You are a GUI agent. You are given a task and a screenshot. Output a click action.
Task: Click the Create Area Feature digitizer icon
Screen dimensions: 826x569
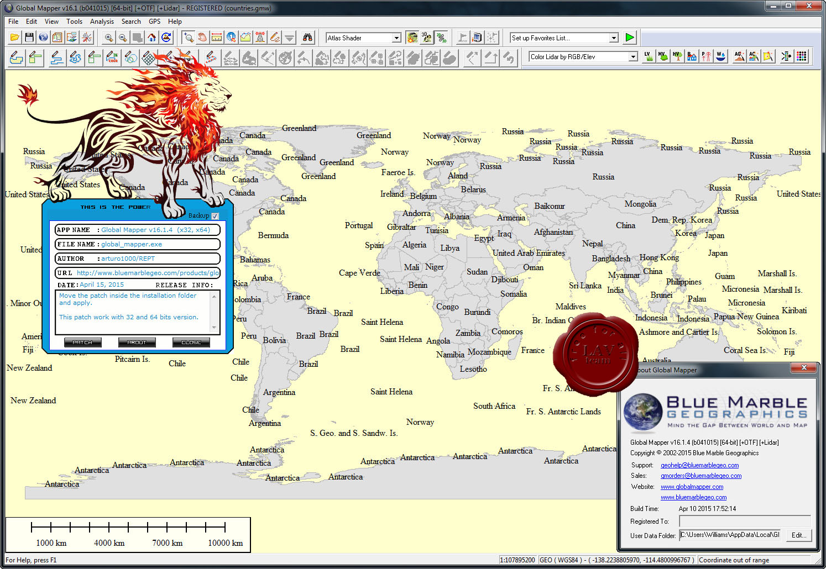tap(17, 57)
